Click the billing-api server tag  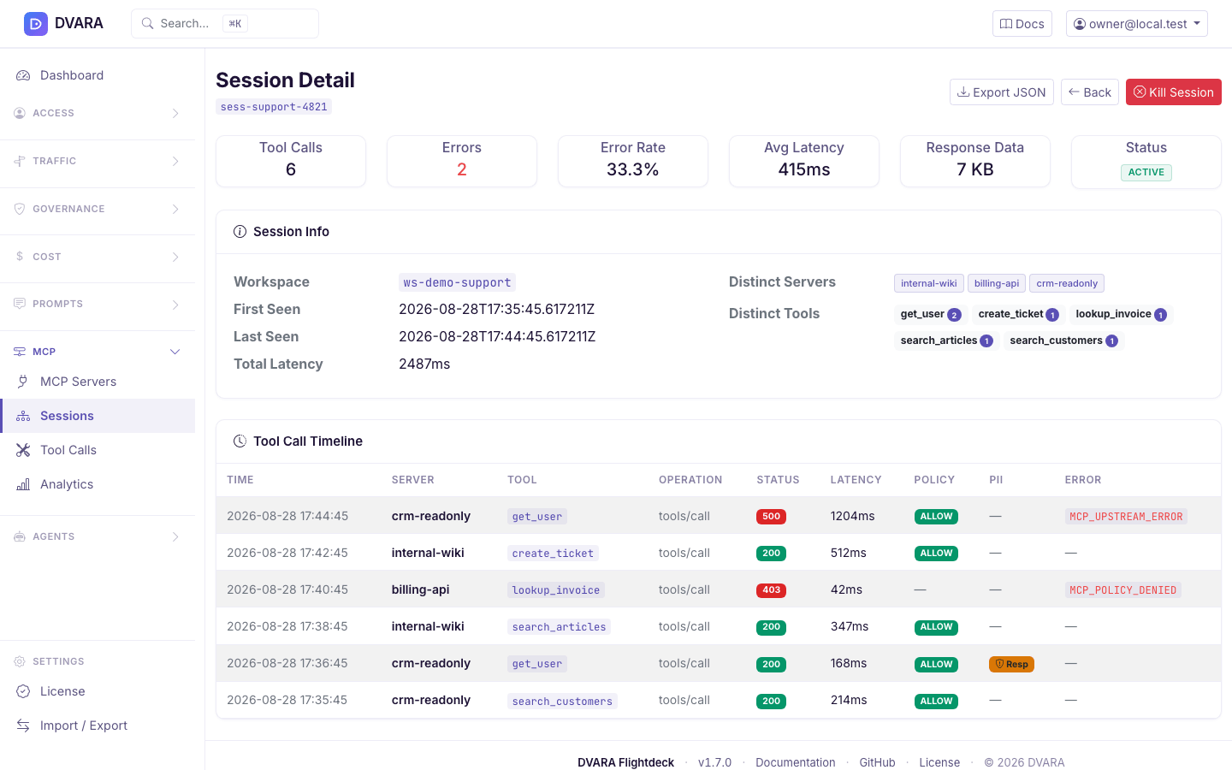tap(997, 283)
